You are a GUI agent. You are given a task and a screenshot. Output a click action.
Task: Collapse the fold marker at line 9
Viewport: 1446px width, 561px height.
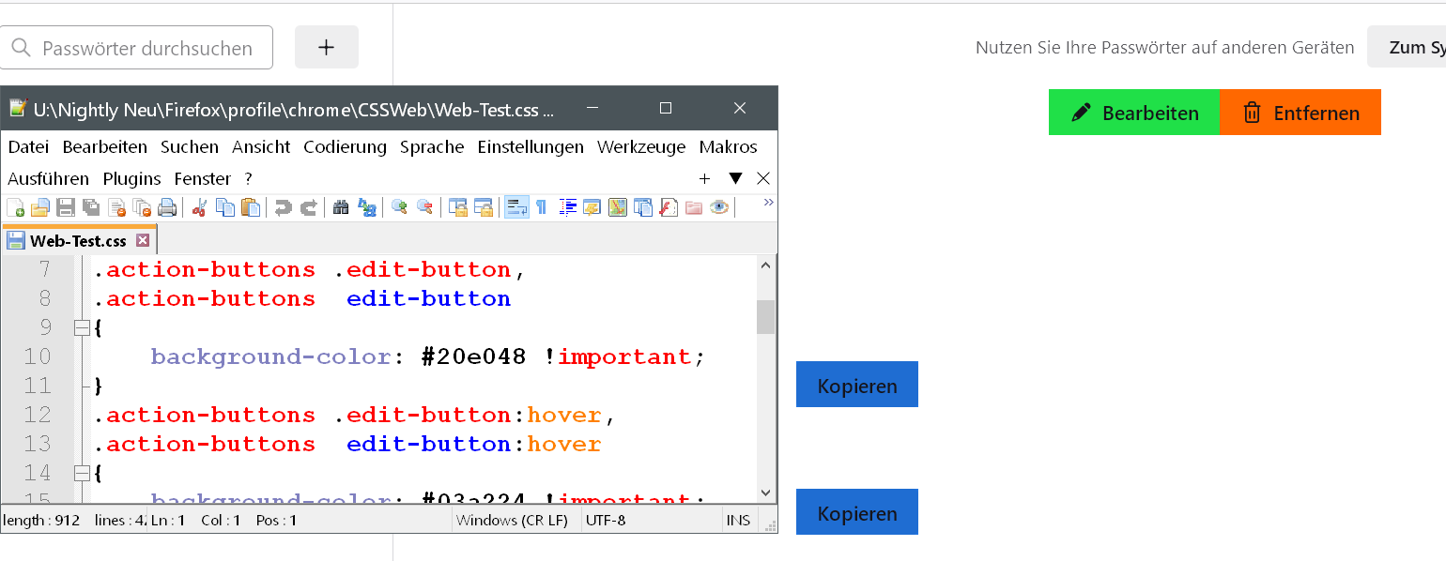click(82, 327)
